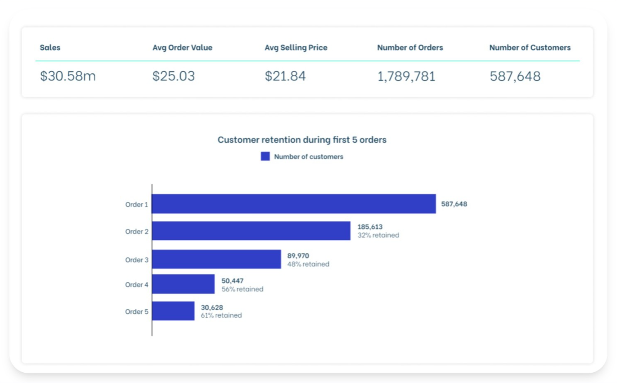Image resolution: width=617 pixels, height=383 pixels.
Task: Select the Number of Orders header
Action: 410,47
